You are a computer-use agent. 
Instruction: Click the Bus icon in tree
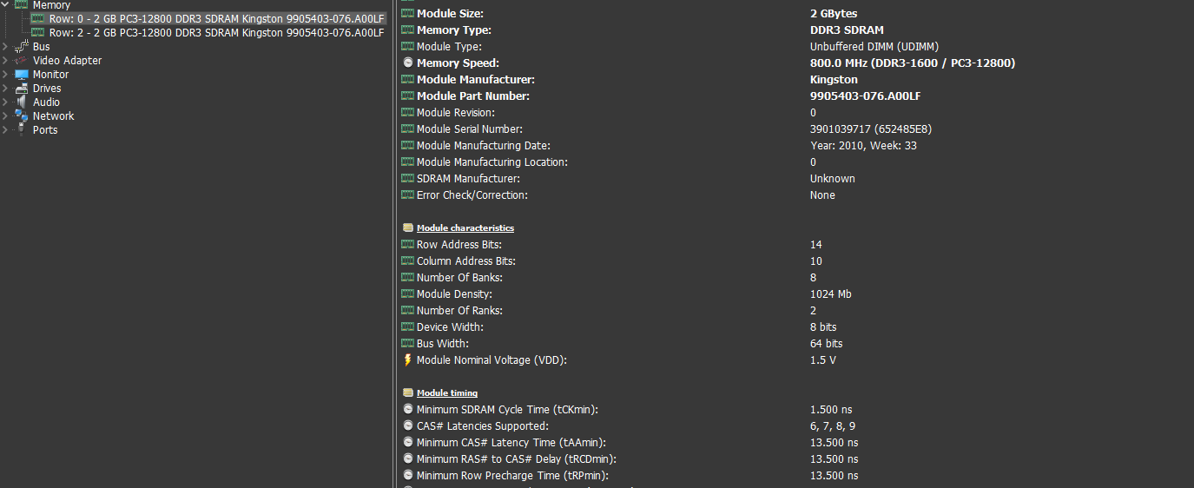tap(22, 47)
